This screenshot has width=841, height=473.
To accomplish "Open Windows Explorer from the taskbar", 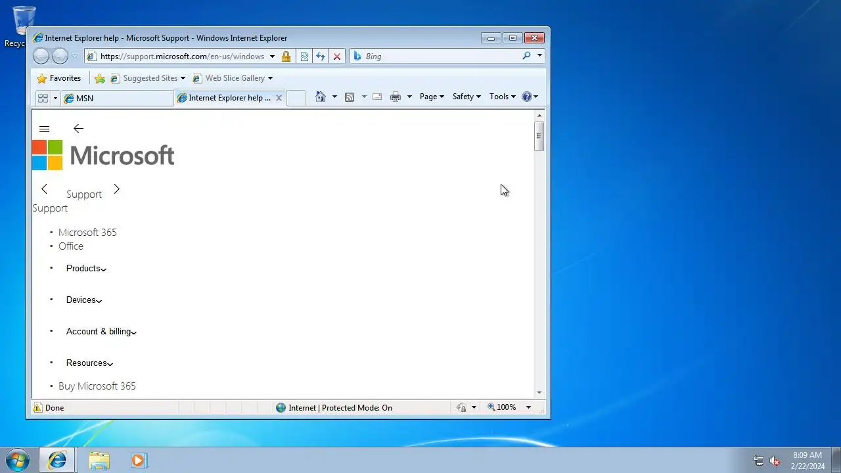I will pyautogui.click(x=99, y=461).
